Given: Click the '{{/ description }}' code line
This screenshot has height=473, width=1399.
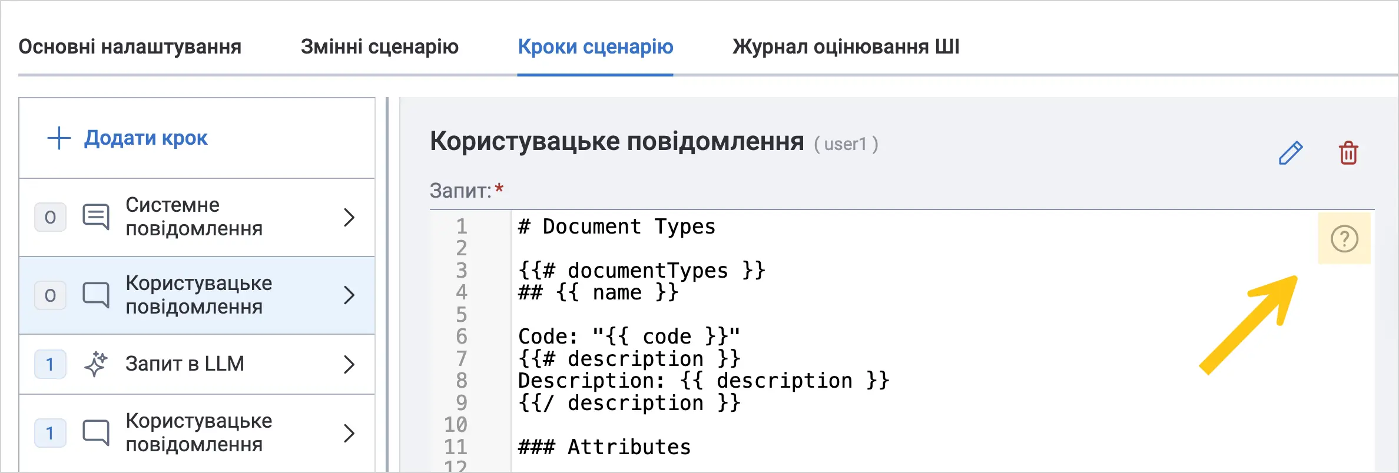Looking at the screenshot, I should (629, 403).
